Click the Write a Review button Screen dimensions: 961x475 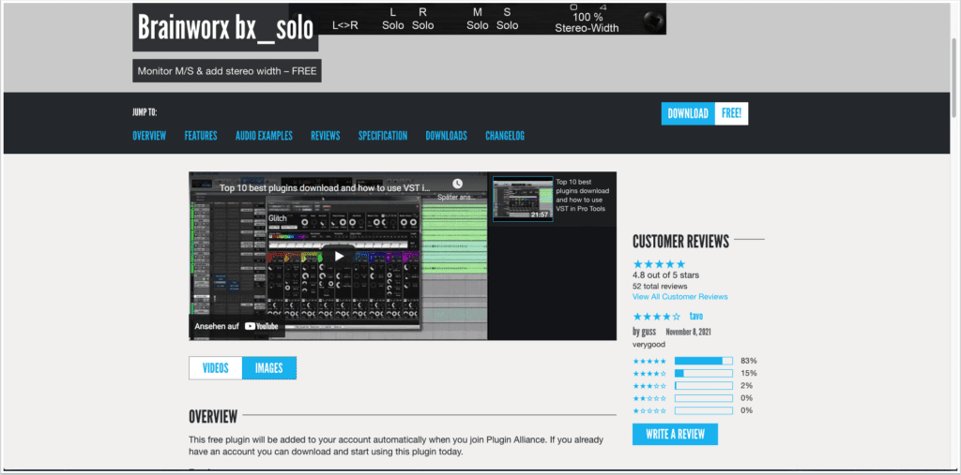675,434
